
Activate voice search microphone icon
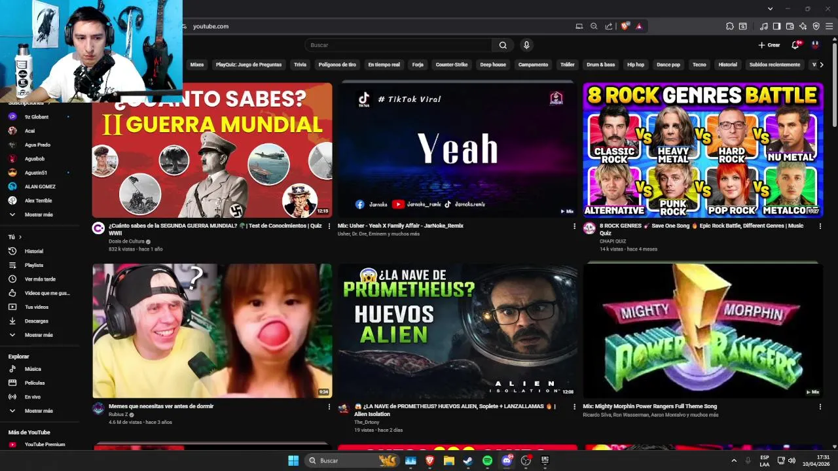526,45
